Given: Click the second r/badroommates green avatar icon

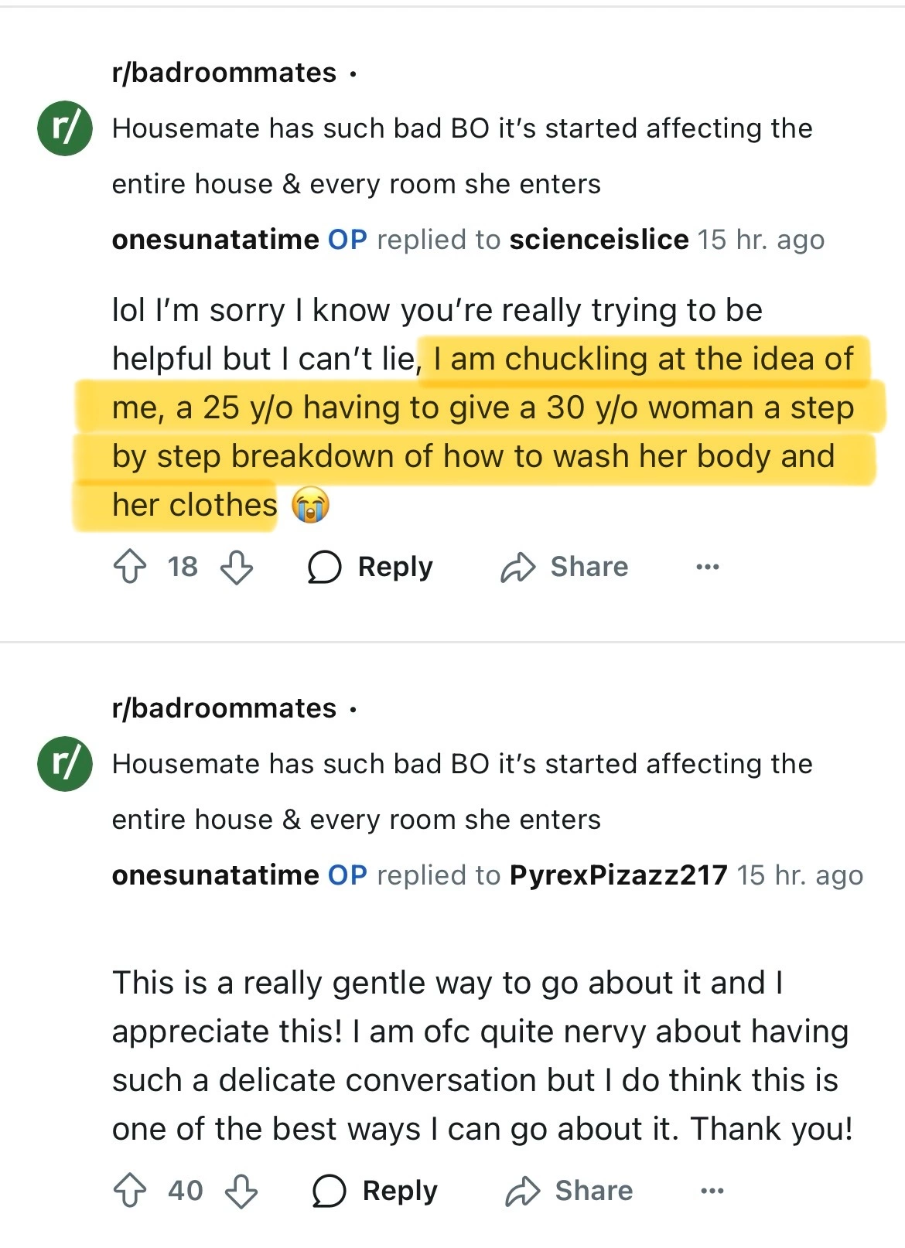Looking at the screenshot, I should coord(65,764).
